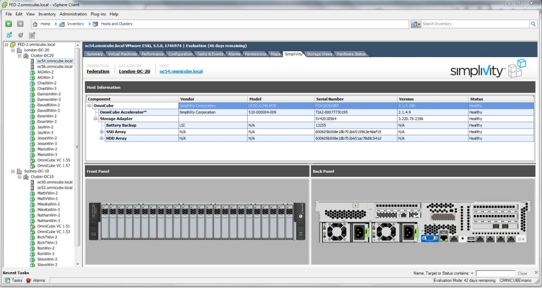Click the Clear button in Recent Tasks

coord(522,274)
